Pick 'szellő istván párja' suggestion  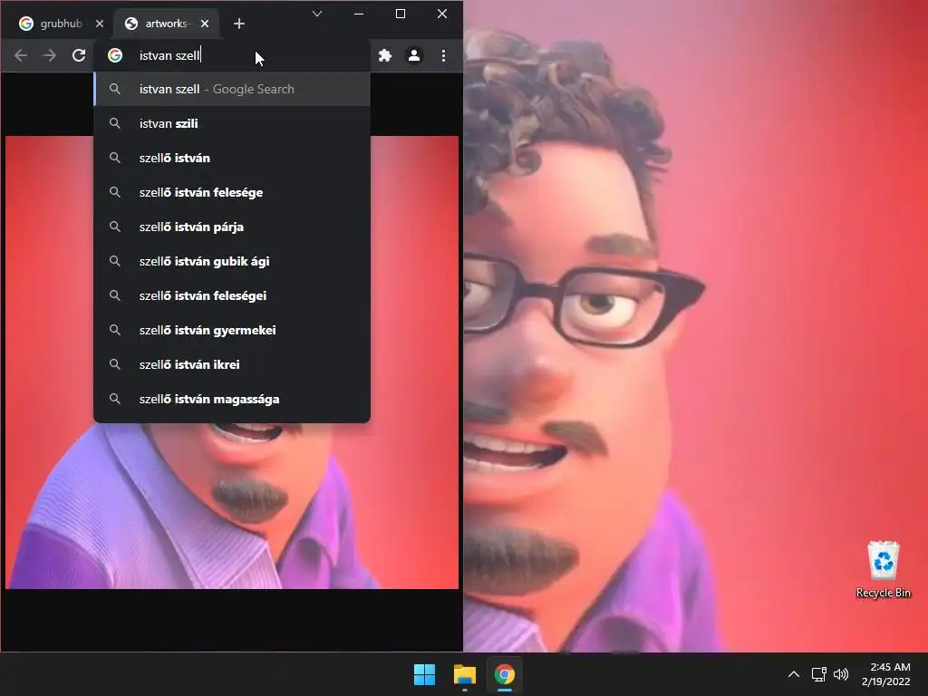pyautogui.click(x=232, y=227)
